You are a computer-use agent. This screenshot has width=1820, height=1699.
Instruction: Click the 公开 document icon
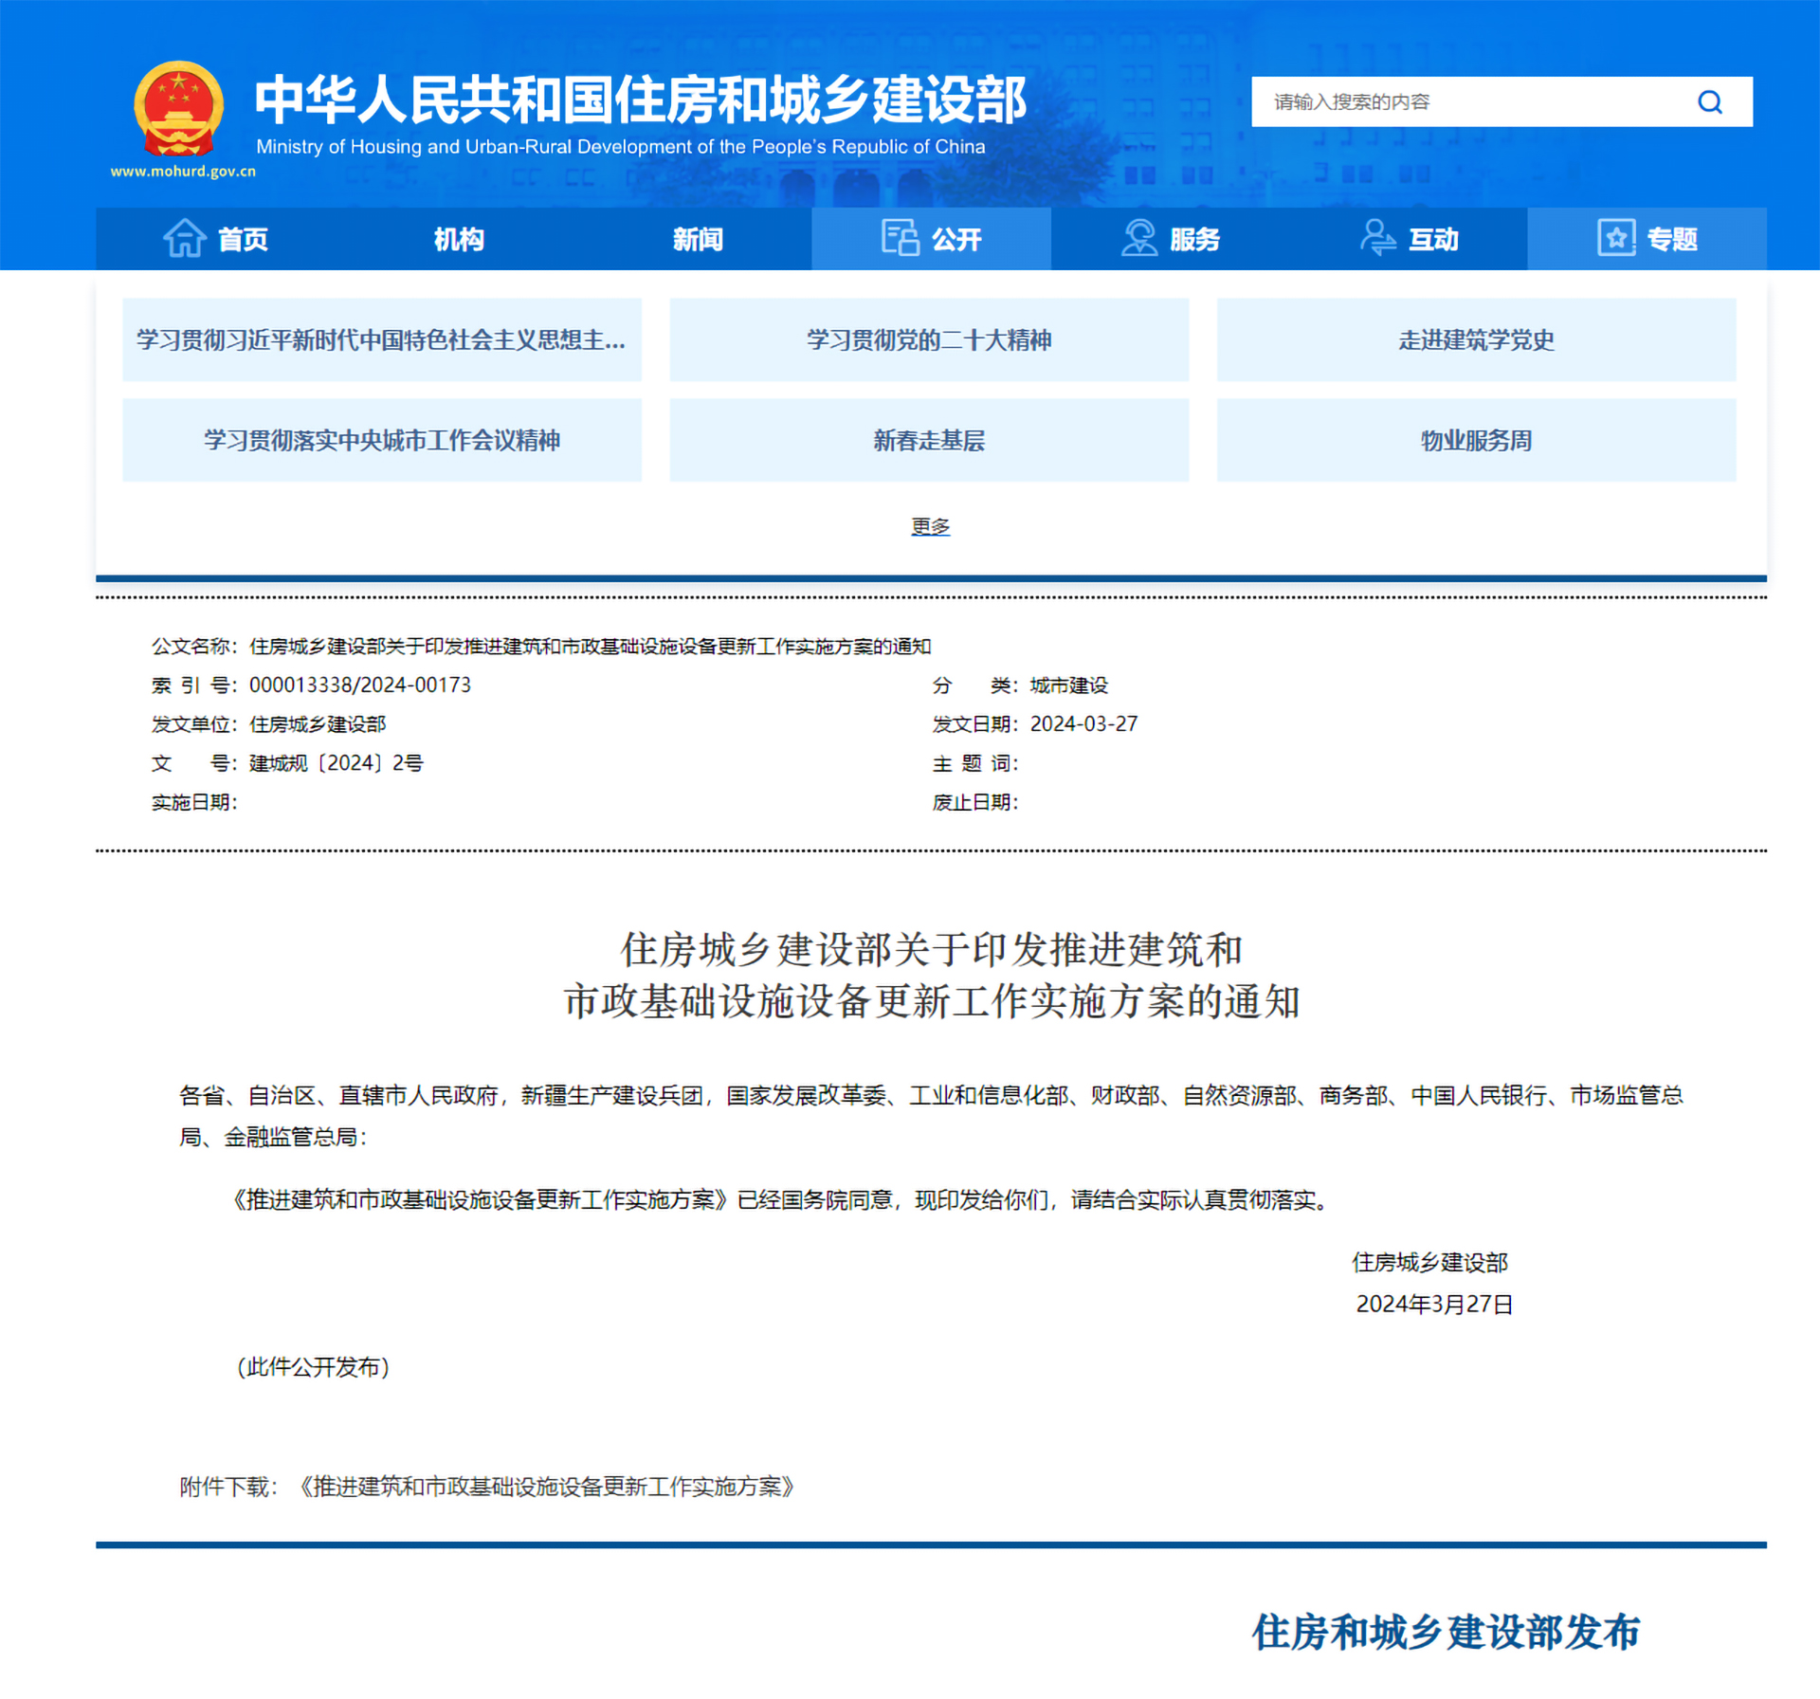pos(900,238)
